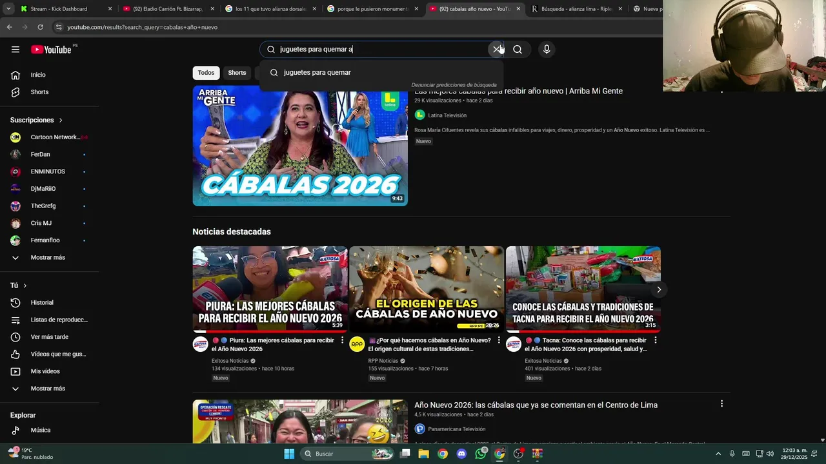826x464 pixels.
Task: Select the "Shorts" filter chip
Action: [237, 73]
